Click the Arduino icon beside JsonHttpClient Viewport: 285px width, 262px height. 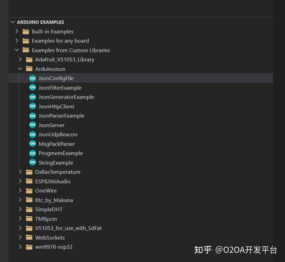[33, 106]
